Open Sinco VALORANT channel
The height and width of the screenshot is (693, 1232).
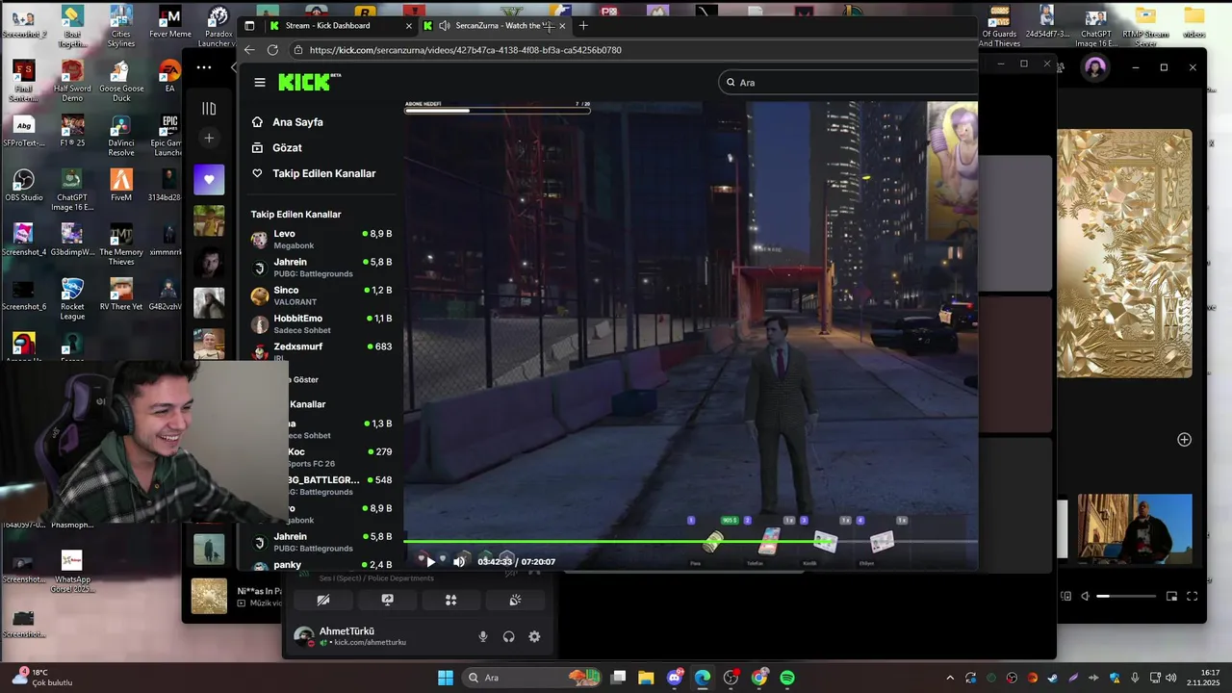pos(321,295)
